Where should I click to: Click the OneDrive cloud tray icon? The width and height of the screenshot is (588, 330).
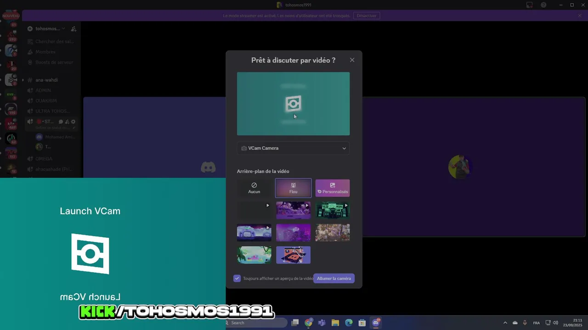pyautogui.click(x=515, y=323)
